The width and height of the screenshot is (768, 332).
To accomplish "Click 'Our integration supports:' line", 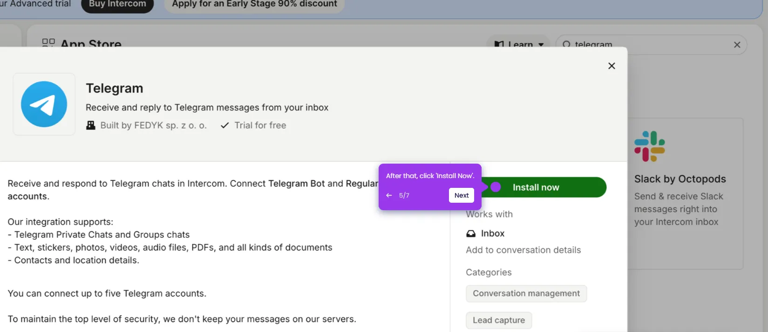I will (x=61, y=222).
